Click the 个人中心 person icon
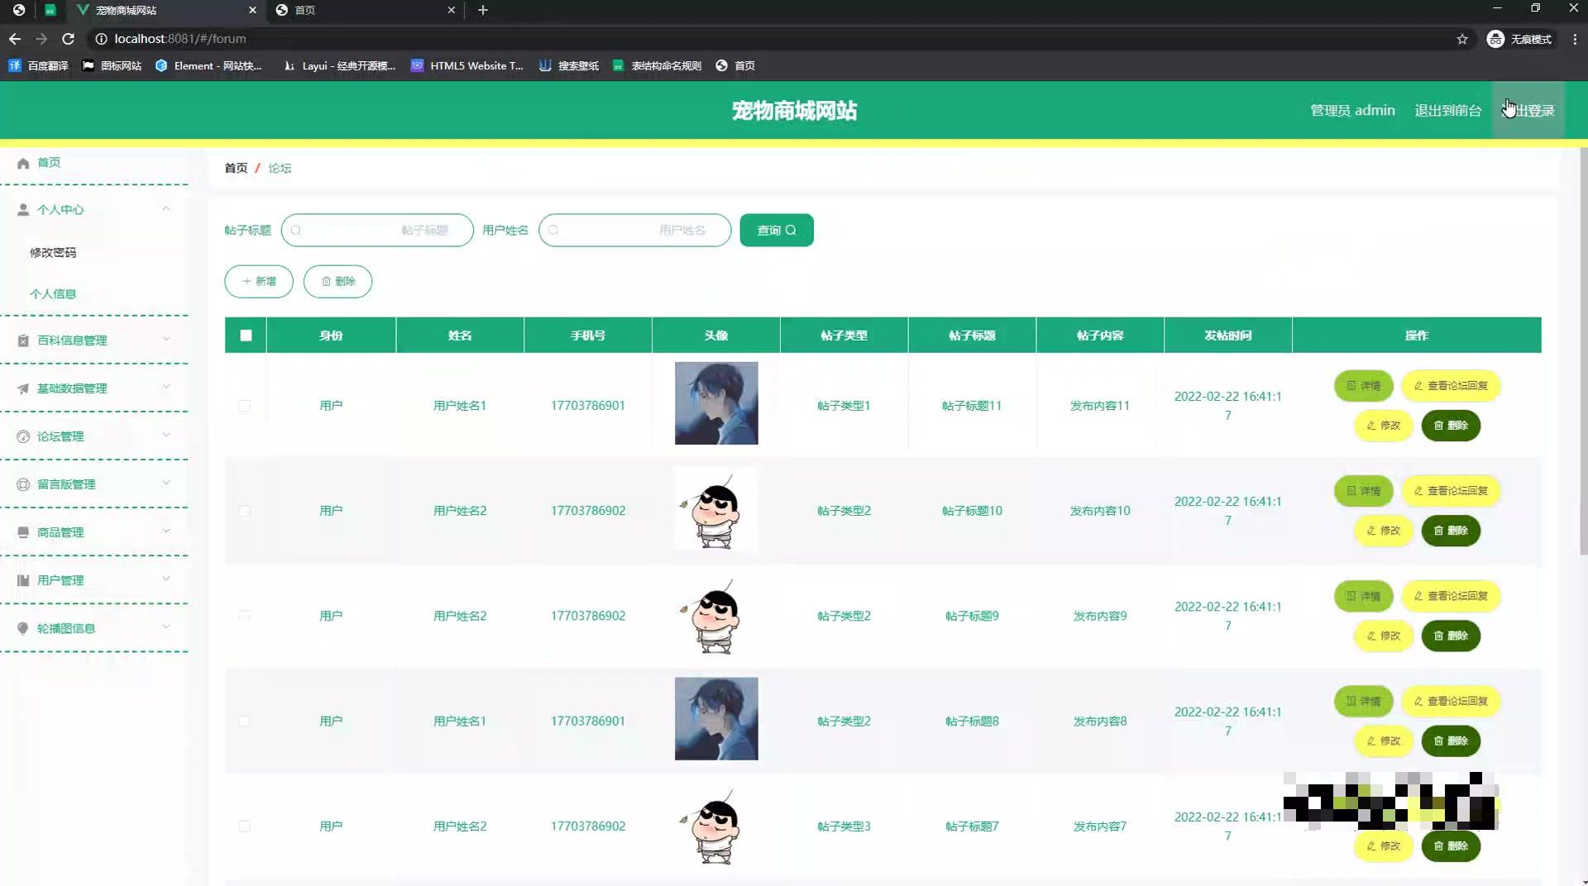 click(23, 210)
